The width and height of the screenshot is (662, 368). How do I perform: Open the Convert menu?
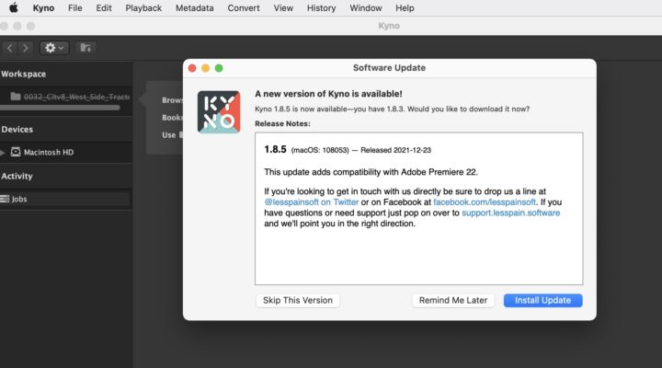[x=244, y=8]
